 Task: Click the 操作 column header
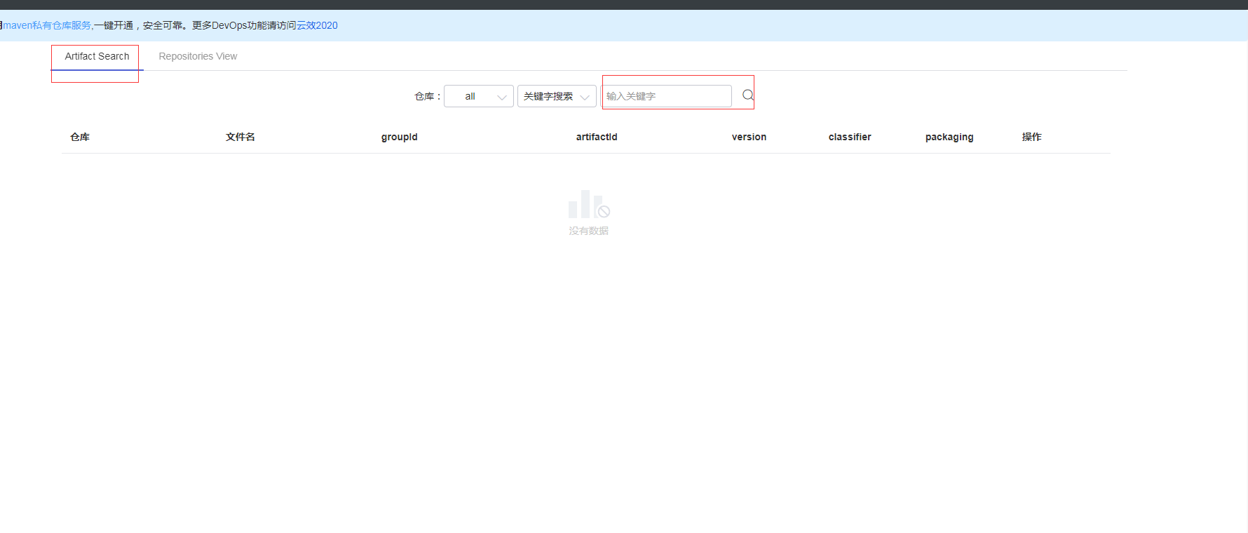(x=1032, y=137)
